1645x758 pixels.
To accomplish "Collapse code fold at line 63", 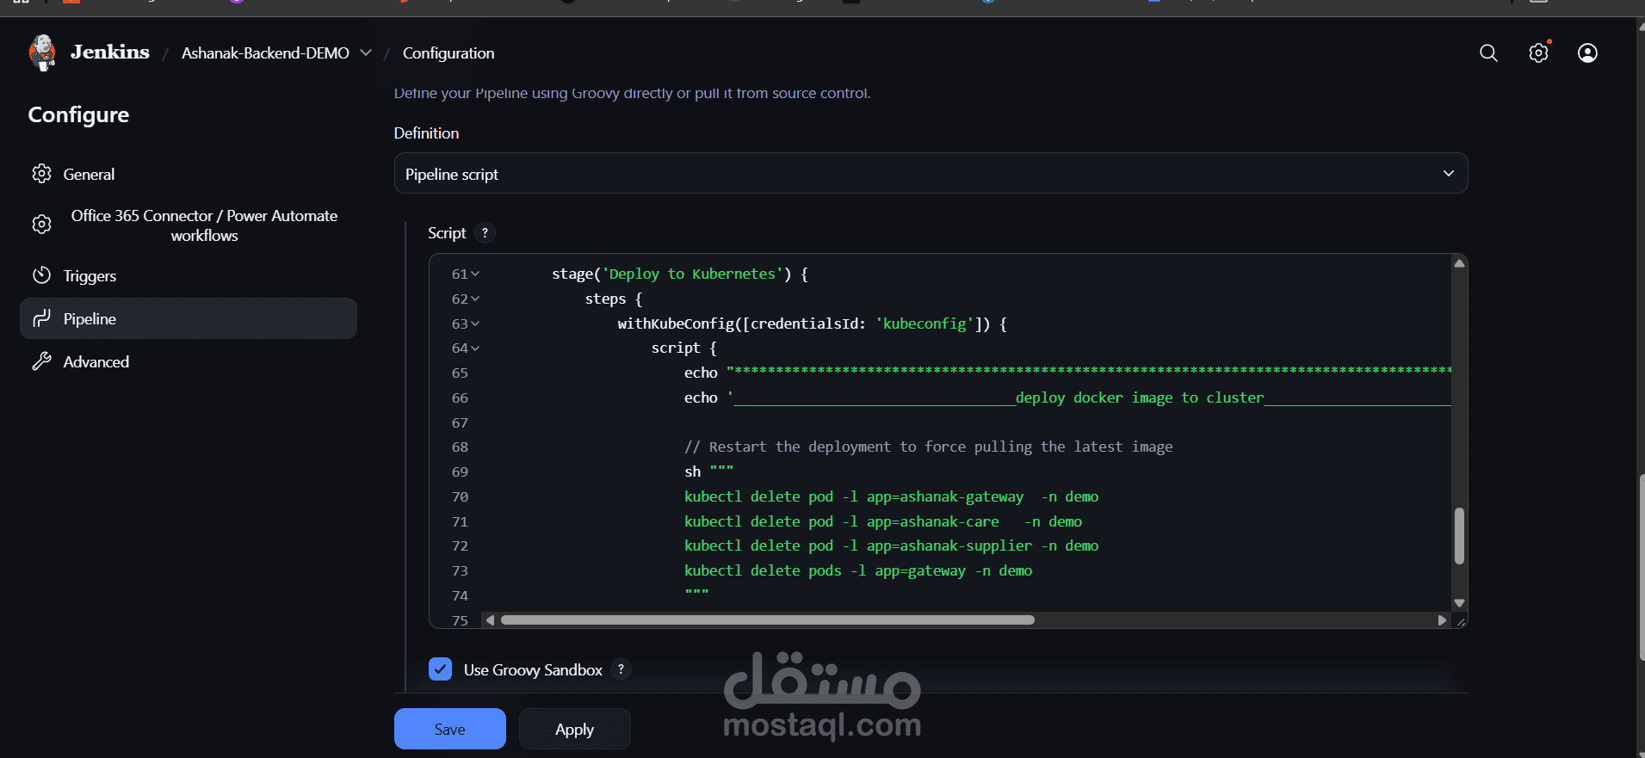I will point(475,324).
